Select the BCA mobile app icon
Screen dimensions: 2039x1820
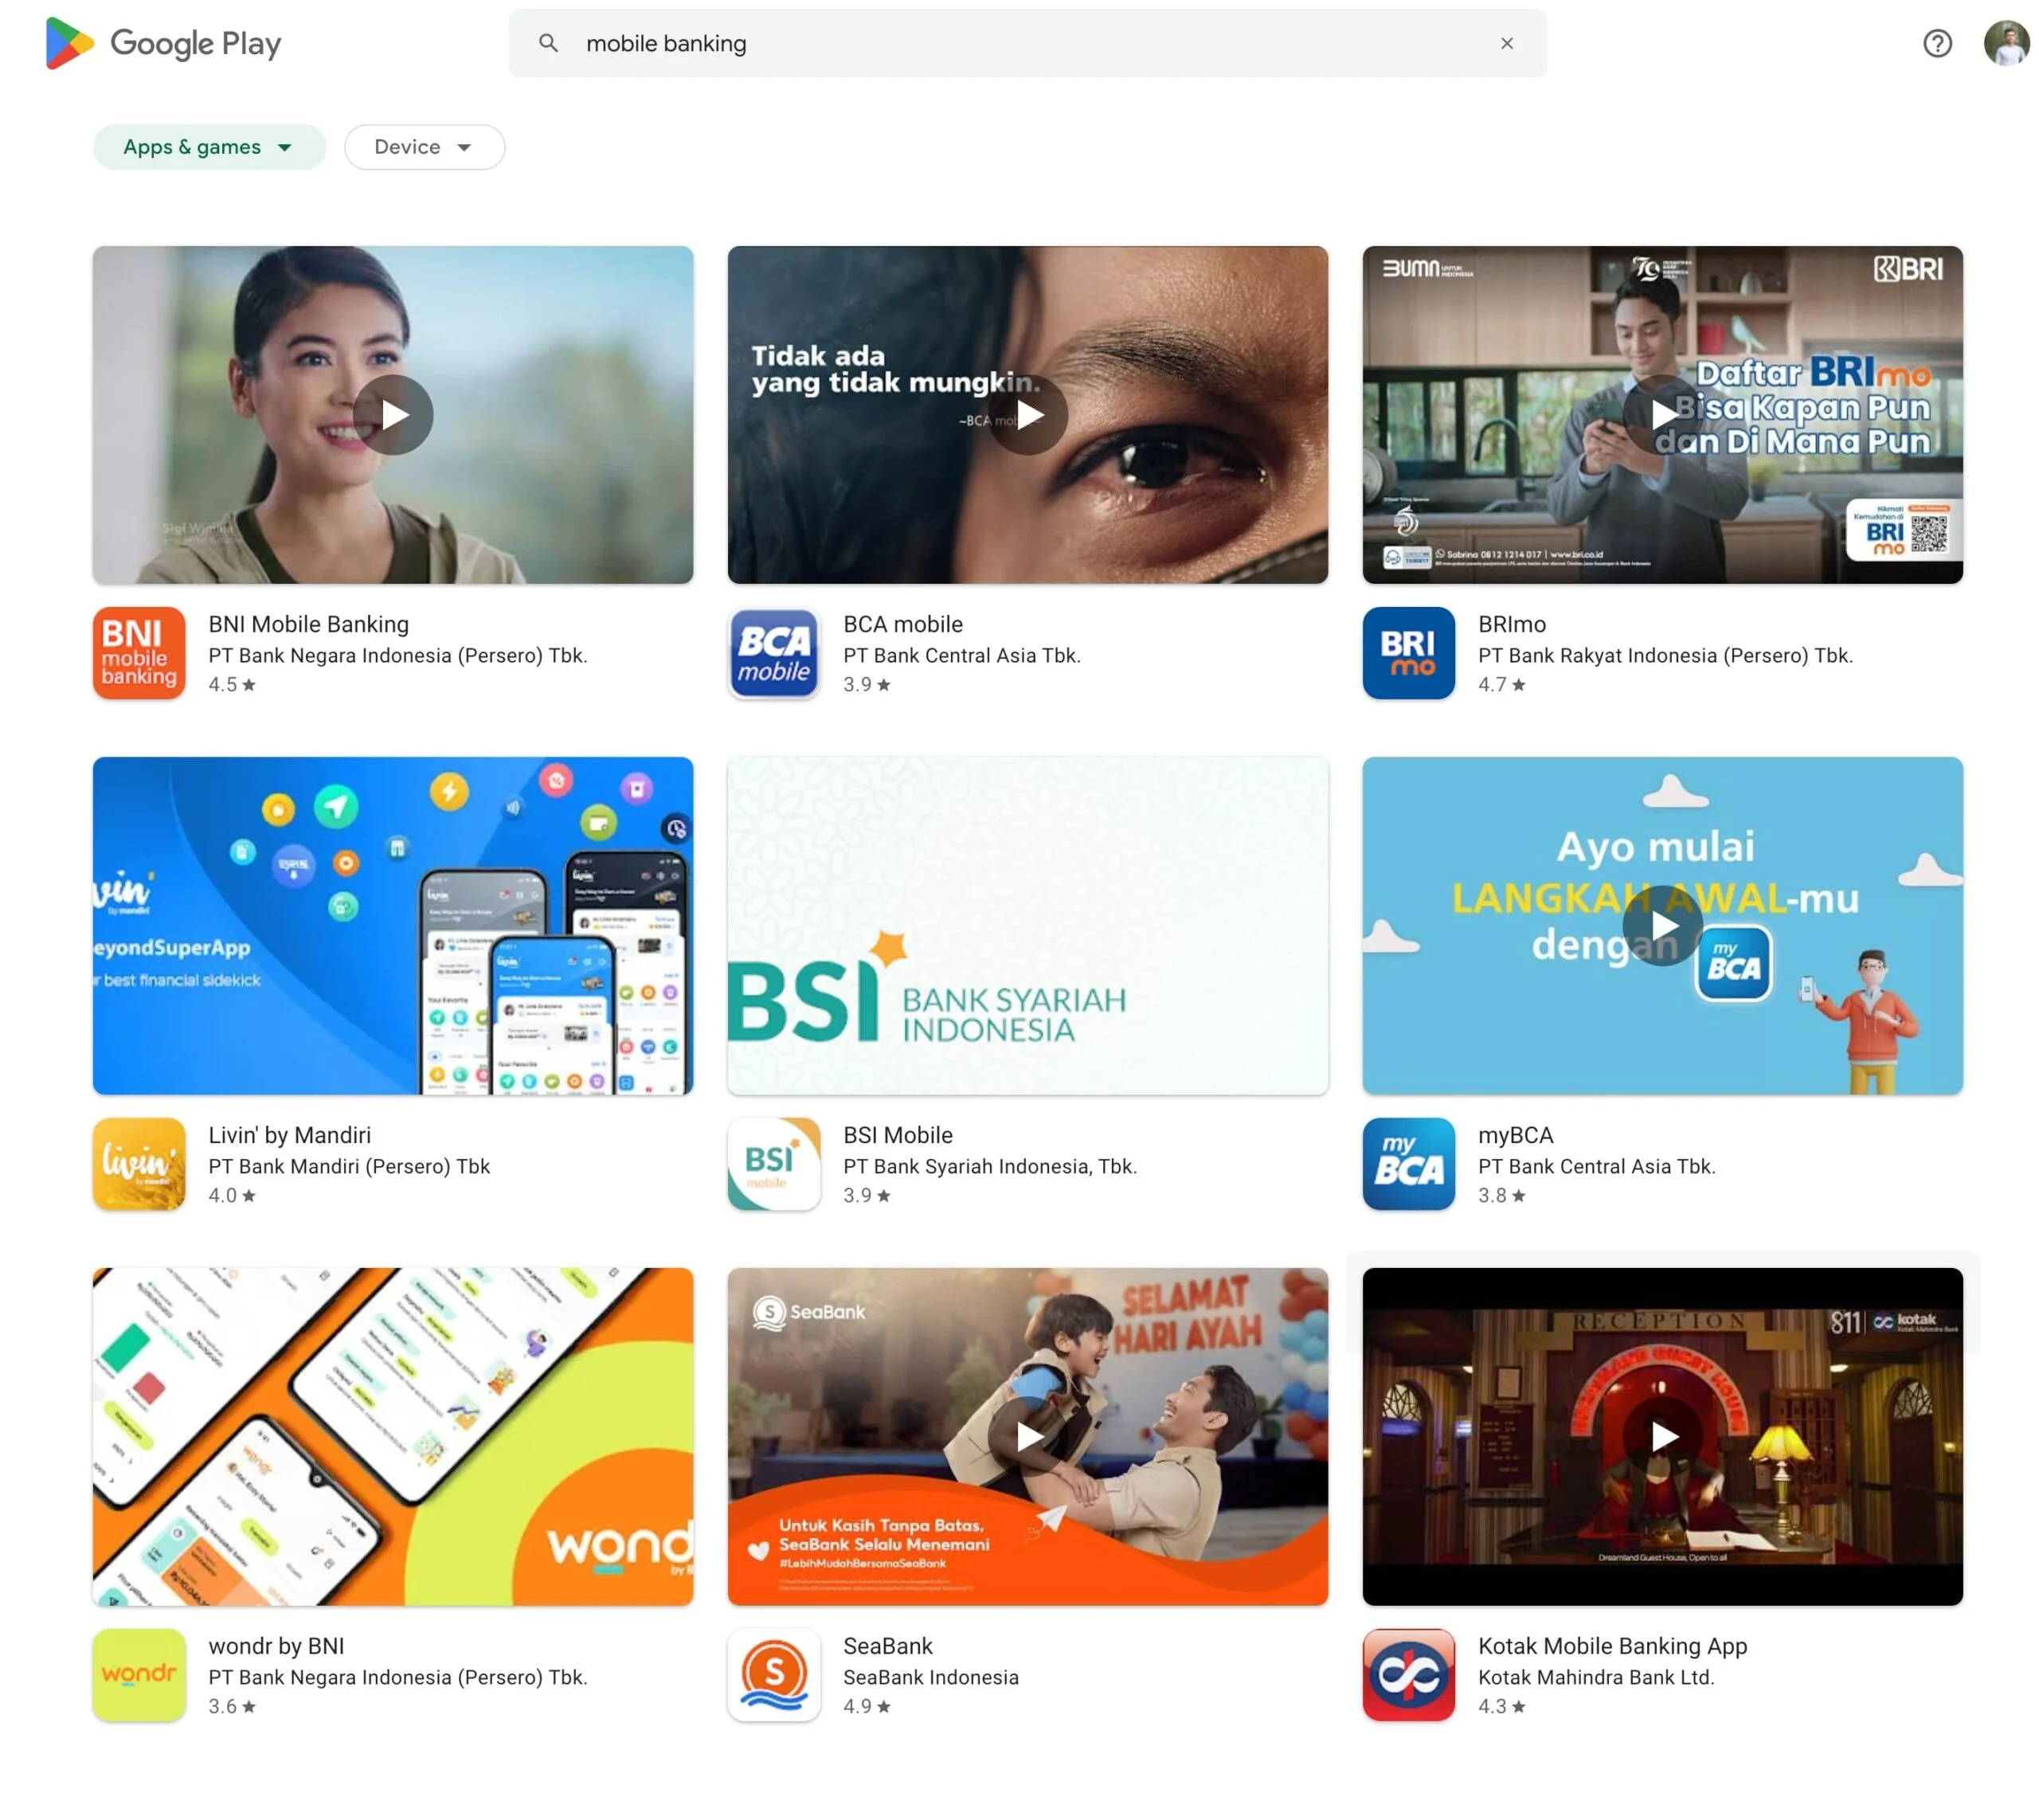(773, 653)
